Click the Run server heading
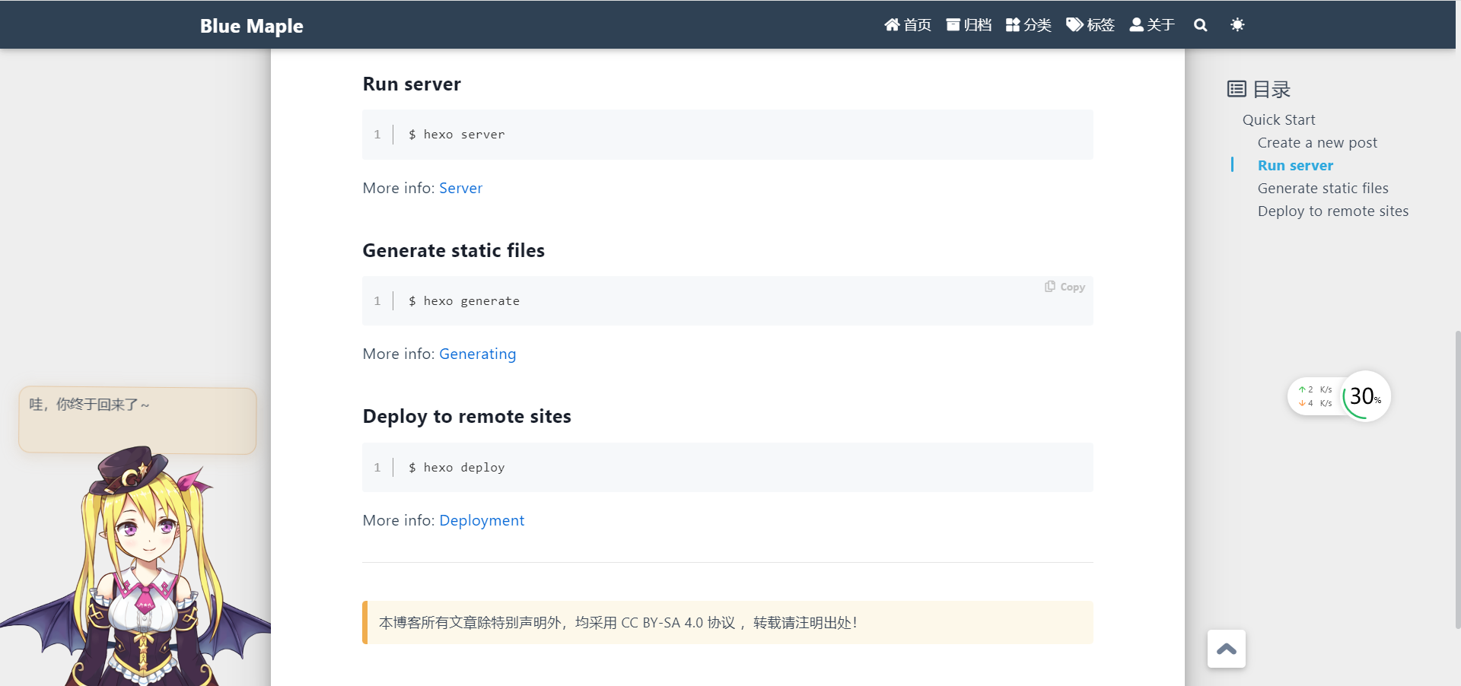This screenshot has width=1461, height=686. (x=412, y=84)
